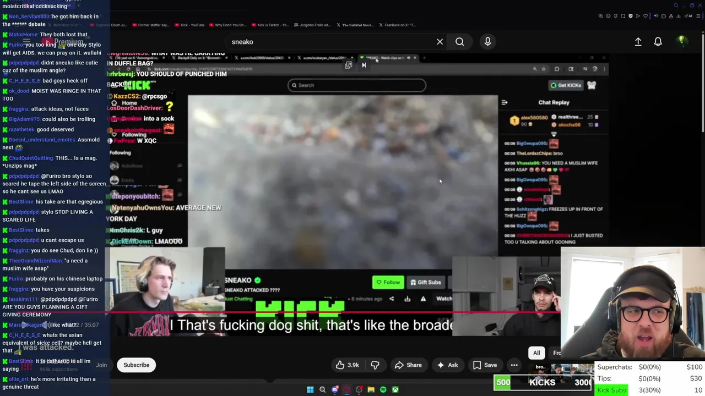Open 'Why Don't You Str...' tab
Viewport: 705px width, 396px height.
pyautogui.click(x=227, y=25)
